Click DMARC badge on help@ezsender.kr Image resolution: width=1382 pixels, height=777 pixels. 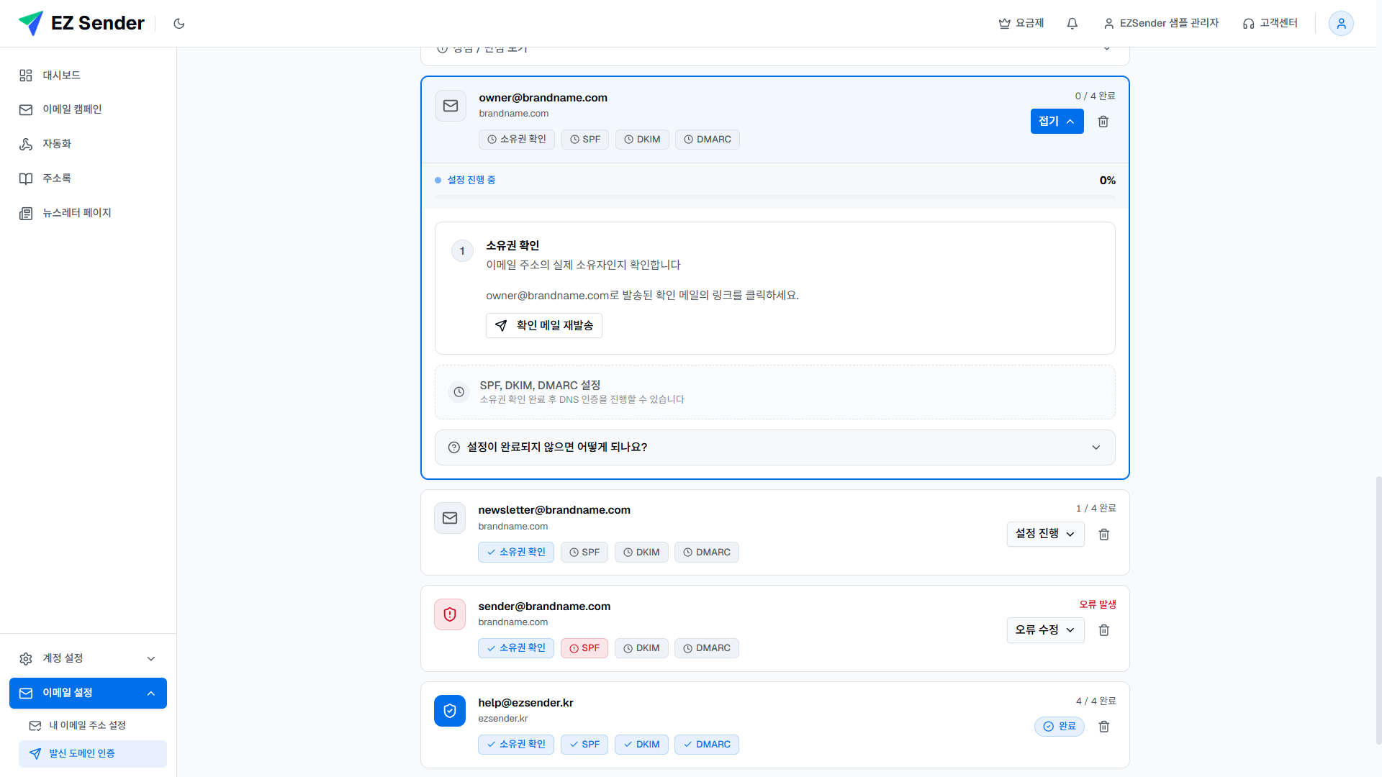(x=707, y=745)
